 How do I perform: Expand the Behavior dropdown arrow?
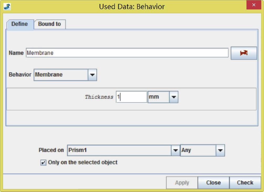tap(92, 75)
